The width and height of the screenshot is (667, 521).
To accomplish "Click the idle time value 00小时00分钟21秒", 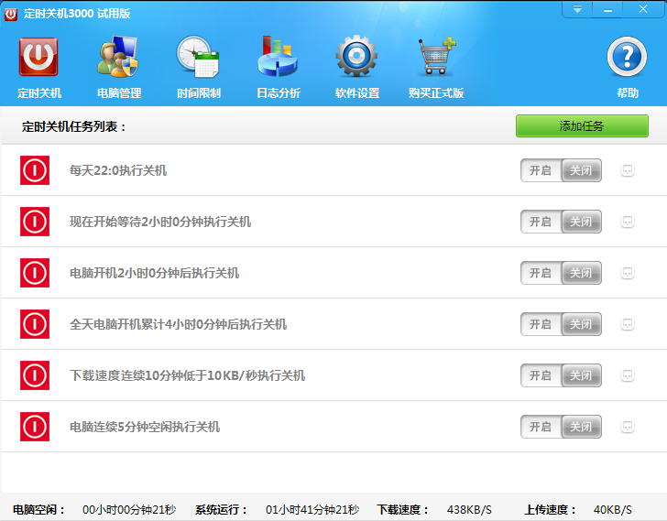I will (129, 509).
